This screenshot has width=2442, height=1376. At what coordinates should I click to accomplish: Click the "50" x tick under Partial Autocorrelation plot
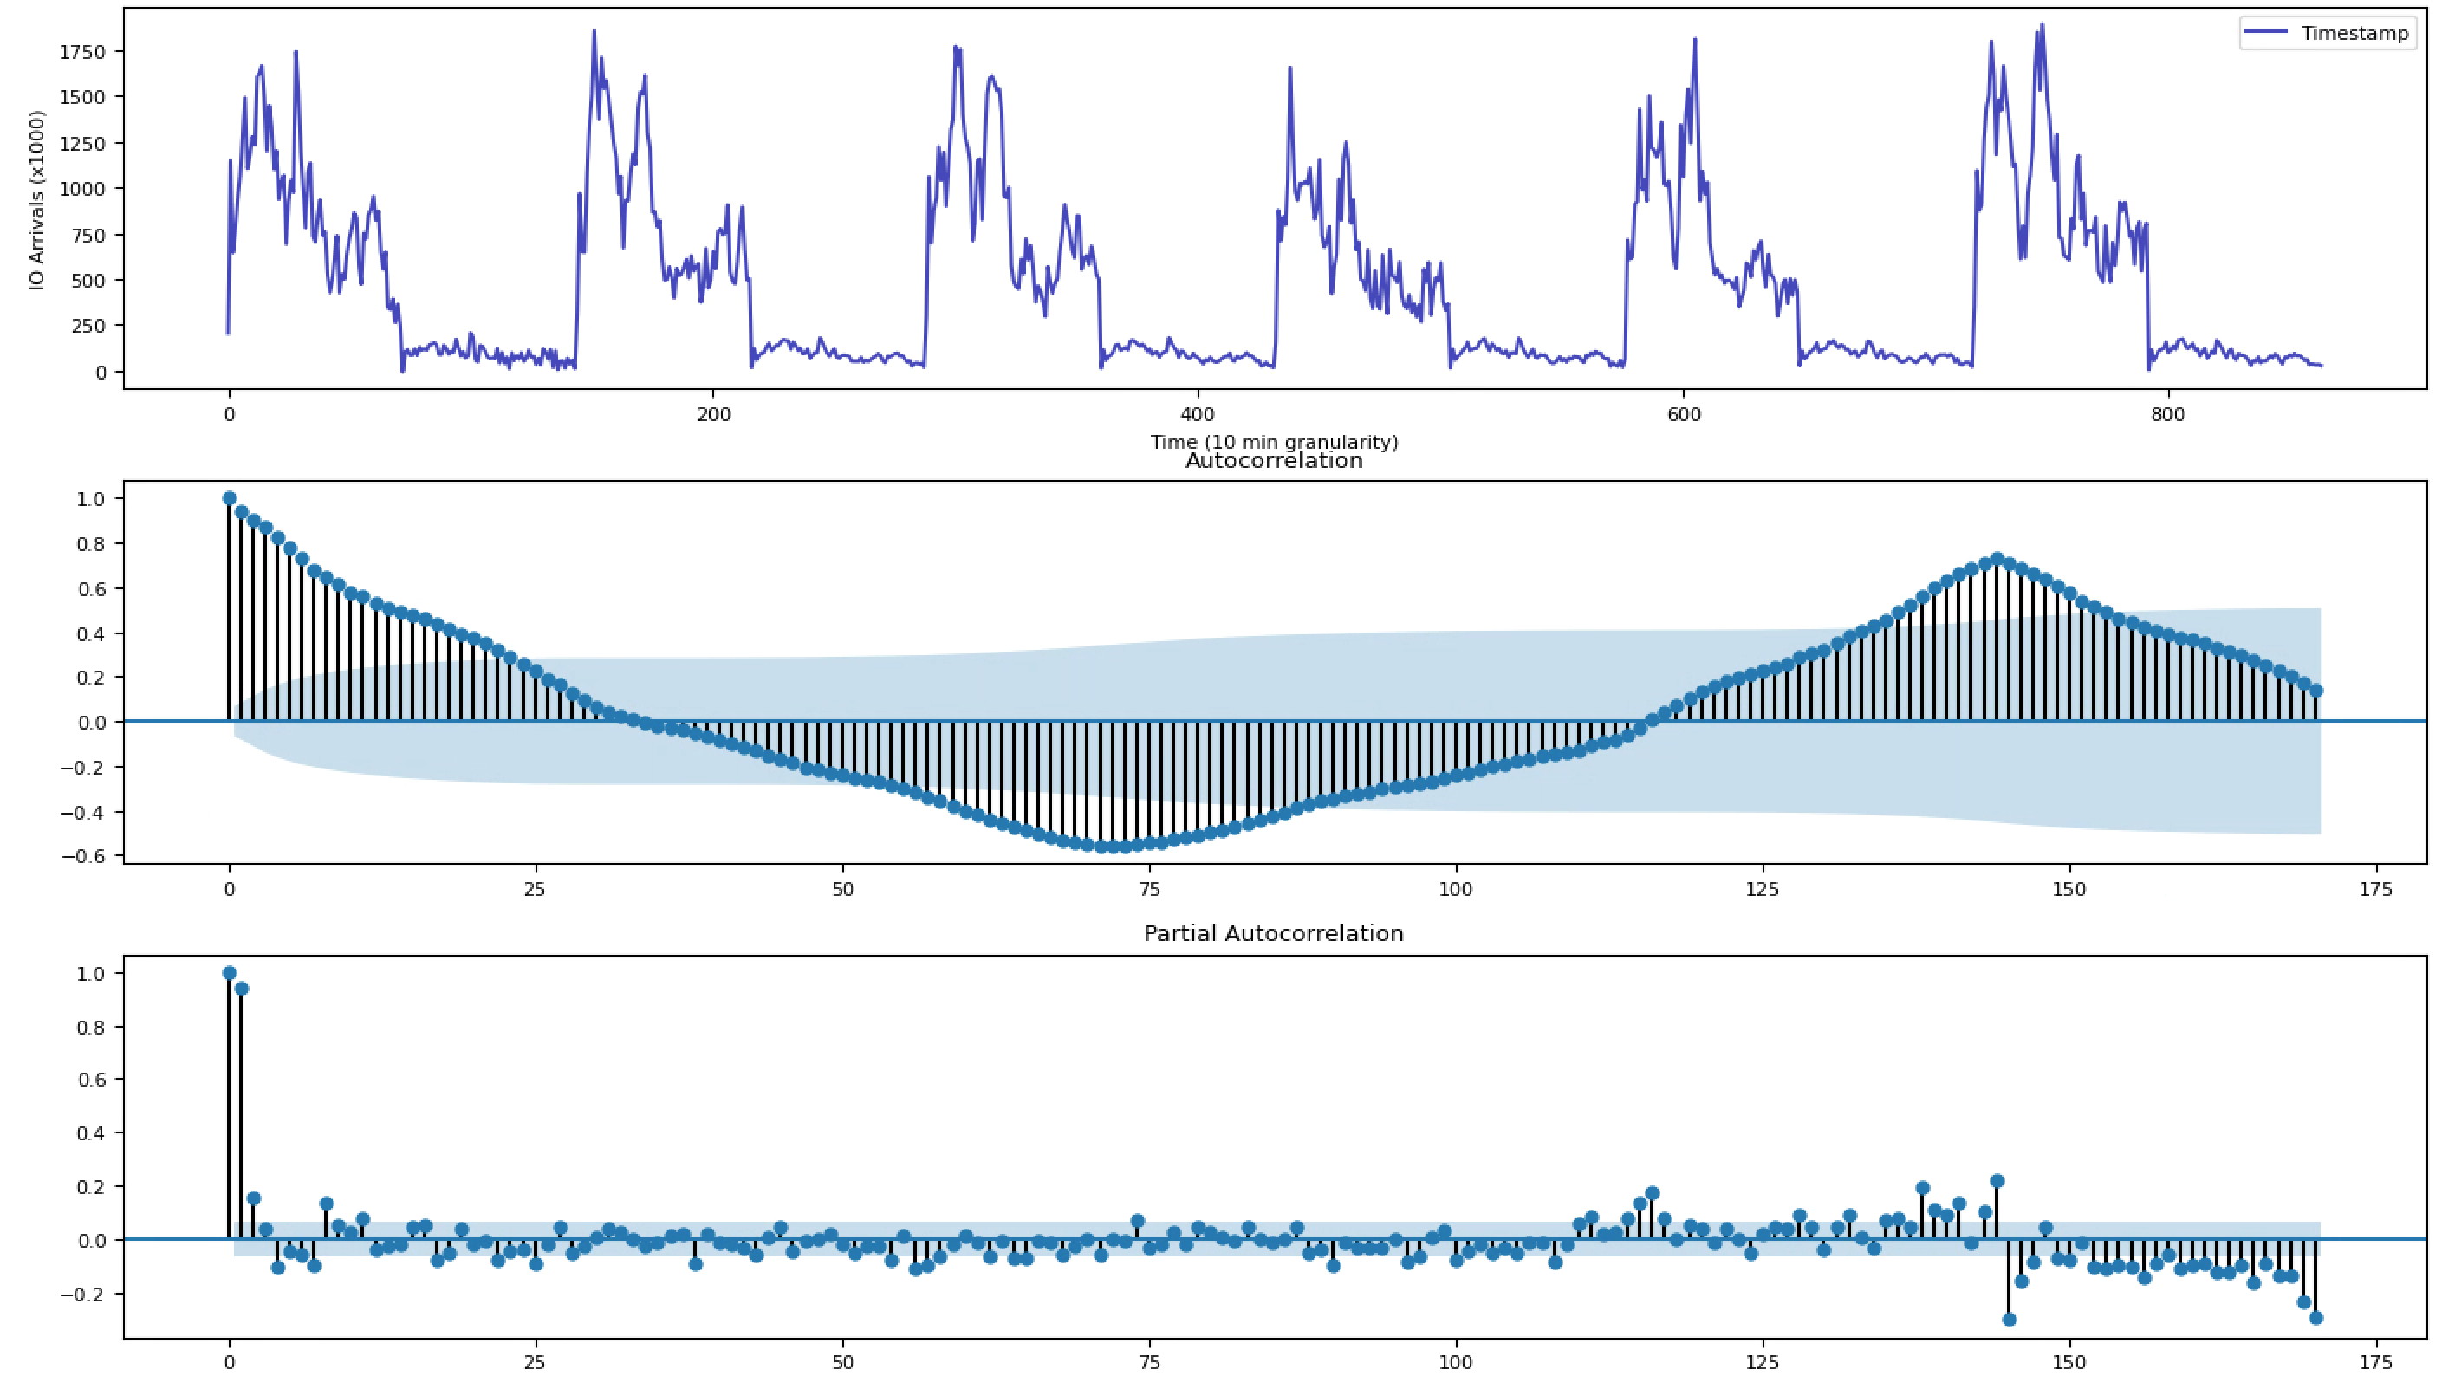843,1364
